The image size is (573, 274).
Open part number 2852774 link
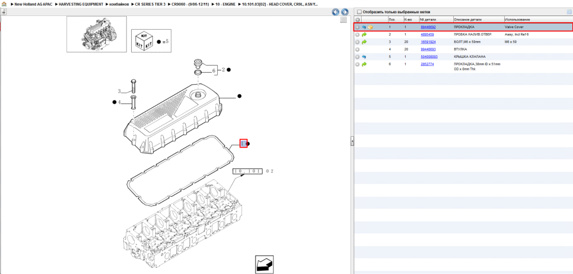pos(427,64)
